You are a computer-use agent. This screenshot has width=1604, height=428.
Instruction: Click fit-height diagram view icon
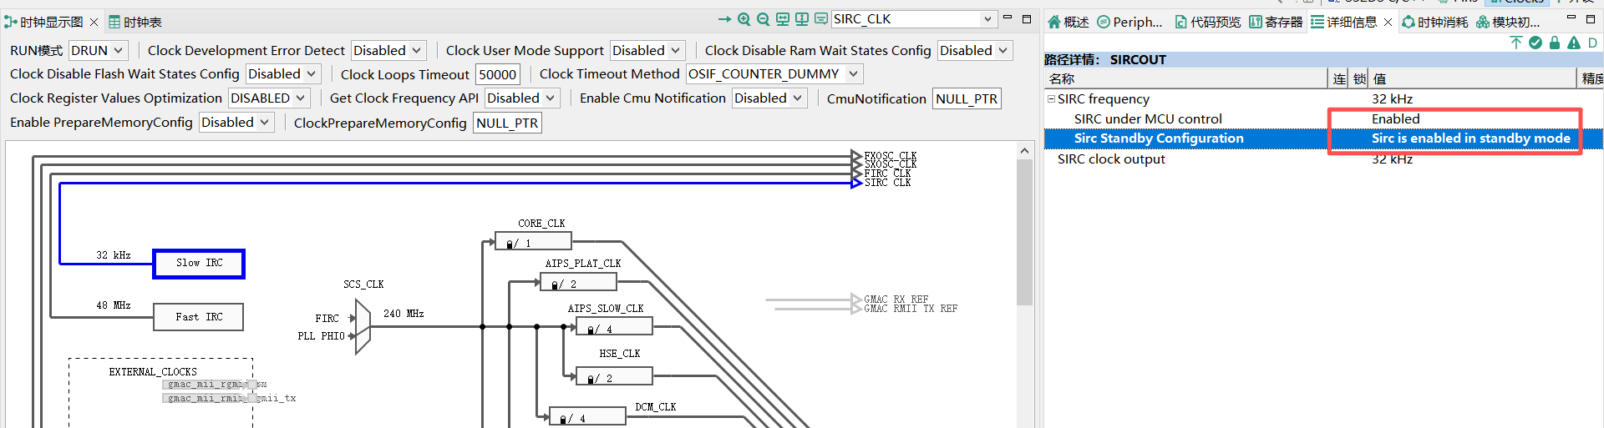(x=802, y=19)
